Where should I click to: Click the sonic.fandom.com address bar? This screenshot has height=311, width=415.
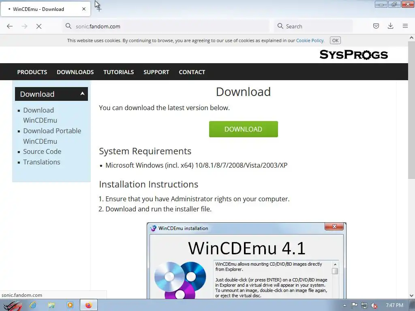tap(166, 26)
